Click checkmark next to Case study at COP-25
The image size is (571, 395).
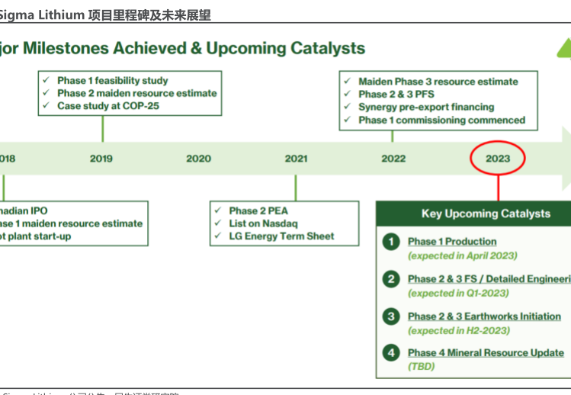(x=47, y=107)
